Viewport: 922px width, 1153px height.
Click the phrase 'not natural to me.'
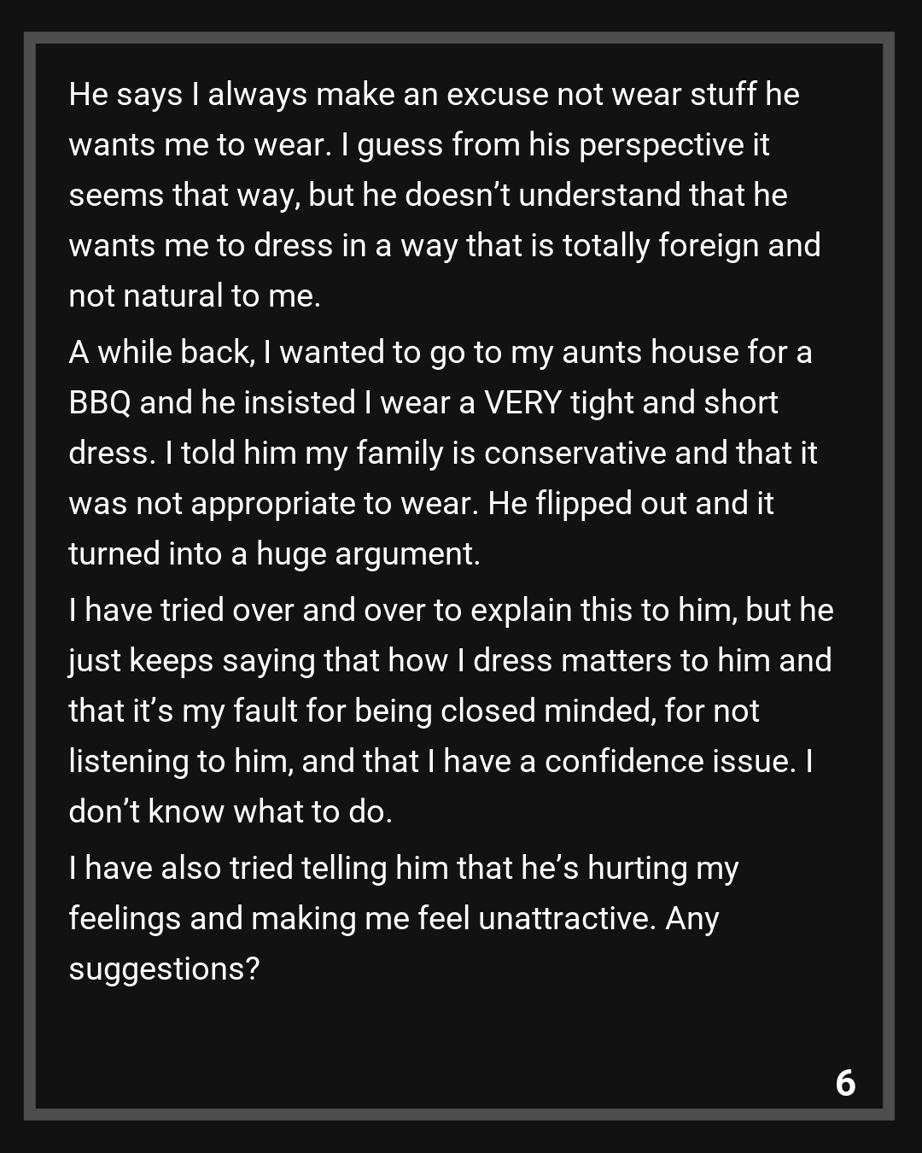click(x=195, y=296)
